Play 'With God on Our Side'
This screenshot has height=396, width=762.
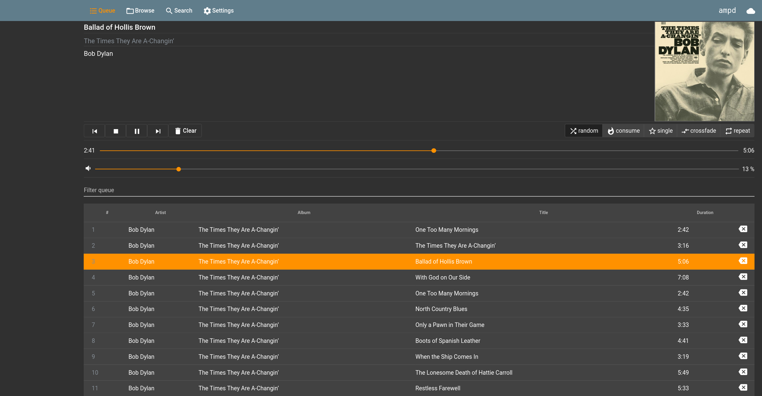pos(443,277)
